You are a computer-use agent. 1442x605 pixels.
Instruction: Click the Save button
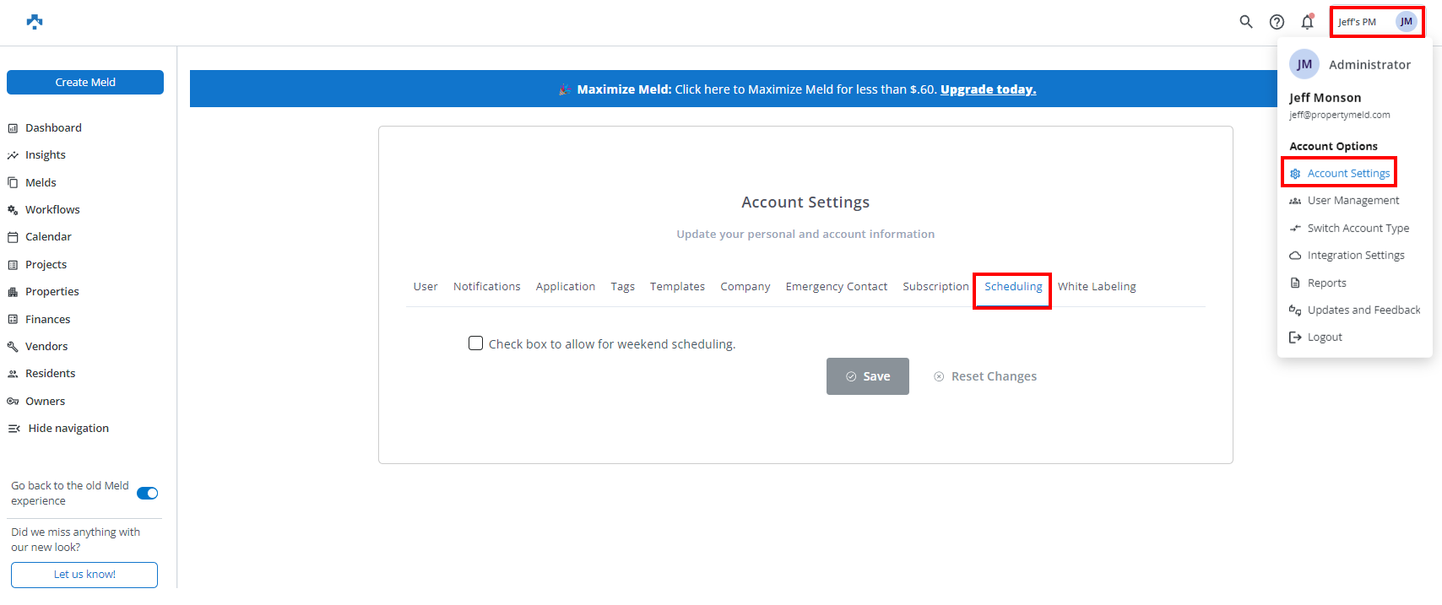click(867, 376)
